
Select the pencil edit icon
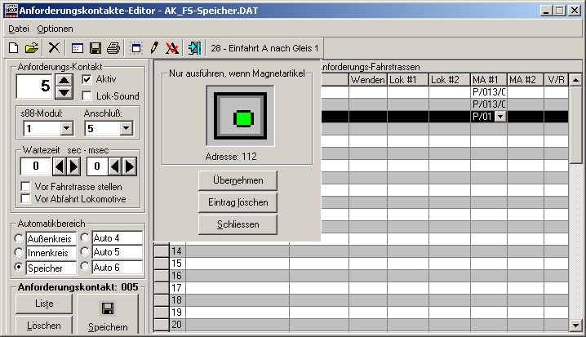(x=153, y=48)
